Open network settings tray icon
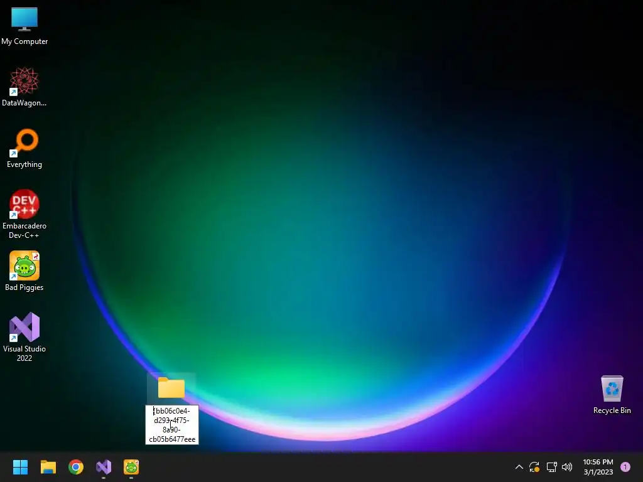This screenshot has width=643, height=482. click(551, 467)
